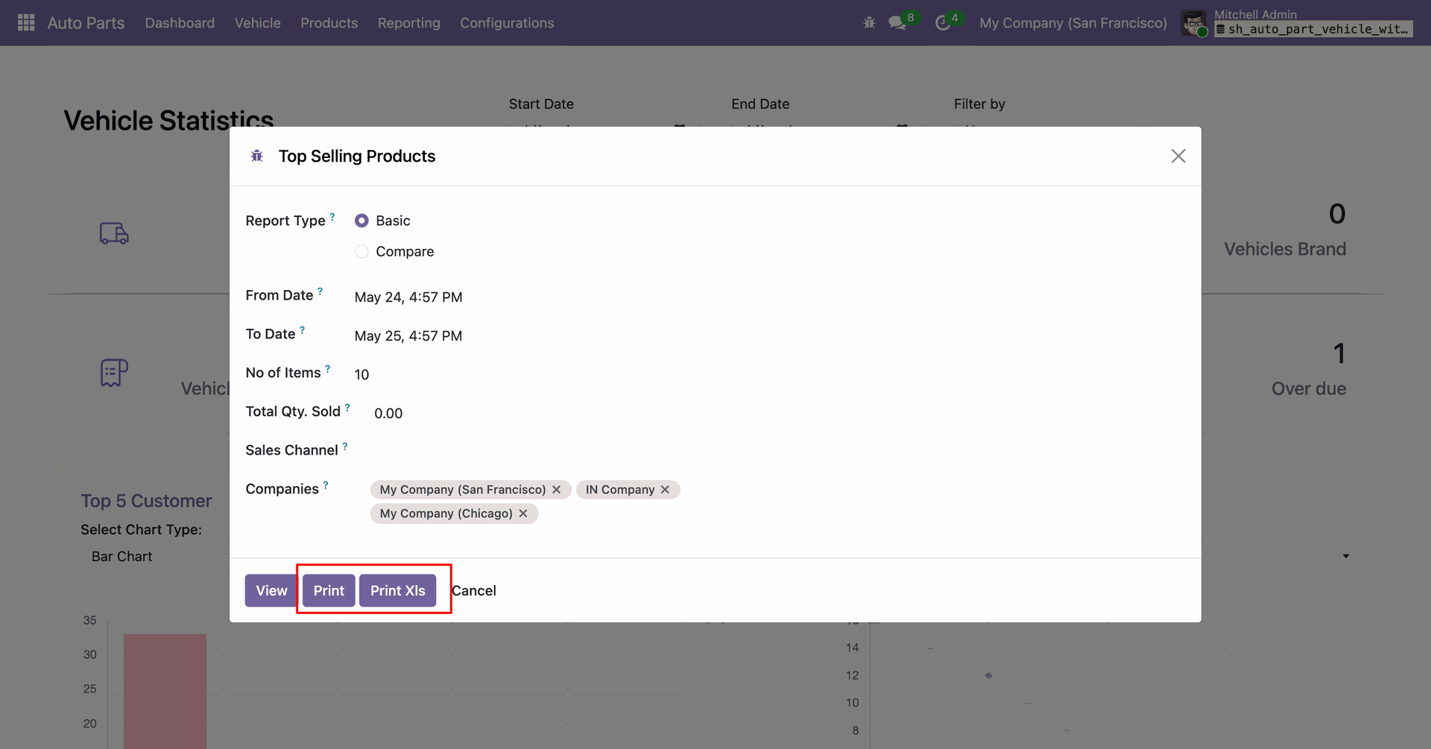
Task: Click the Print Xls button
Action: click(398, 591)
